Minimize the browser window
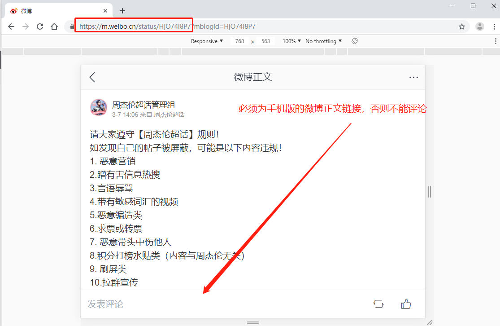Image resolution: width=500 pixels, height=326 pixels. [x=452, y=6]
